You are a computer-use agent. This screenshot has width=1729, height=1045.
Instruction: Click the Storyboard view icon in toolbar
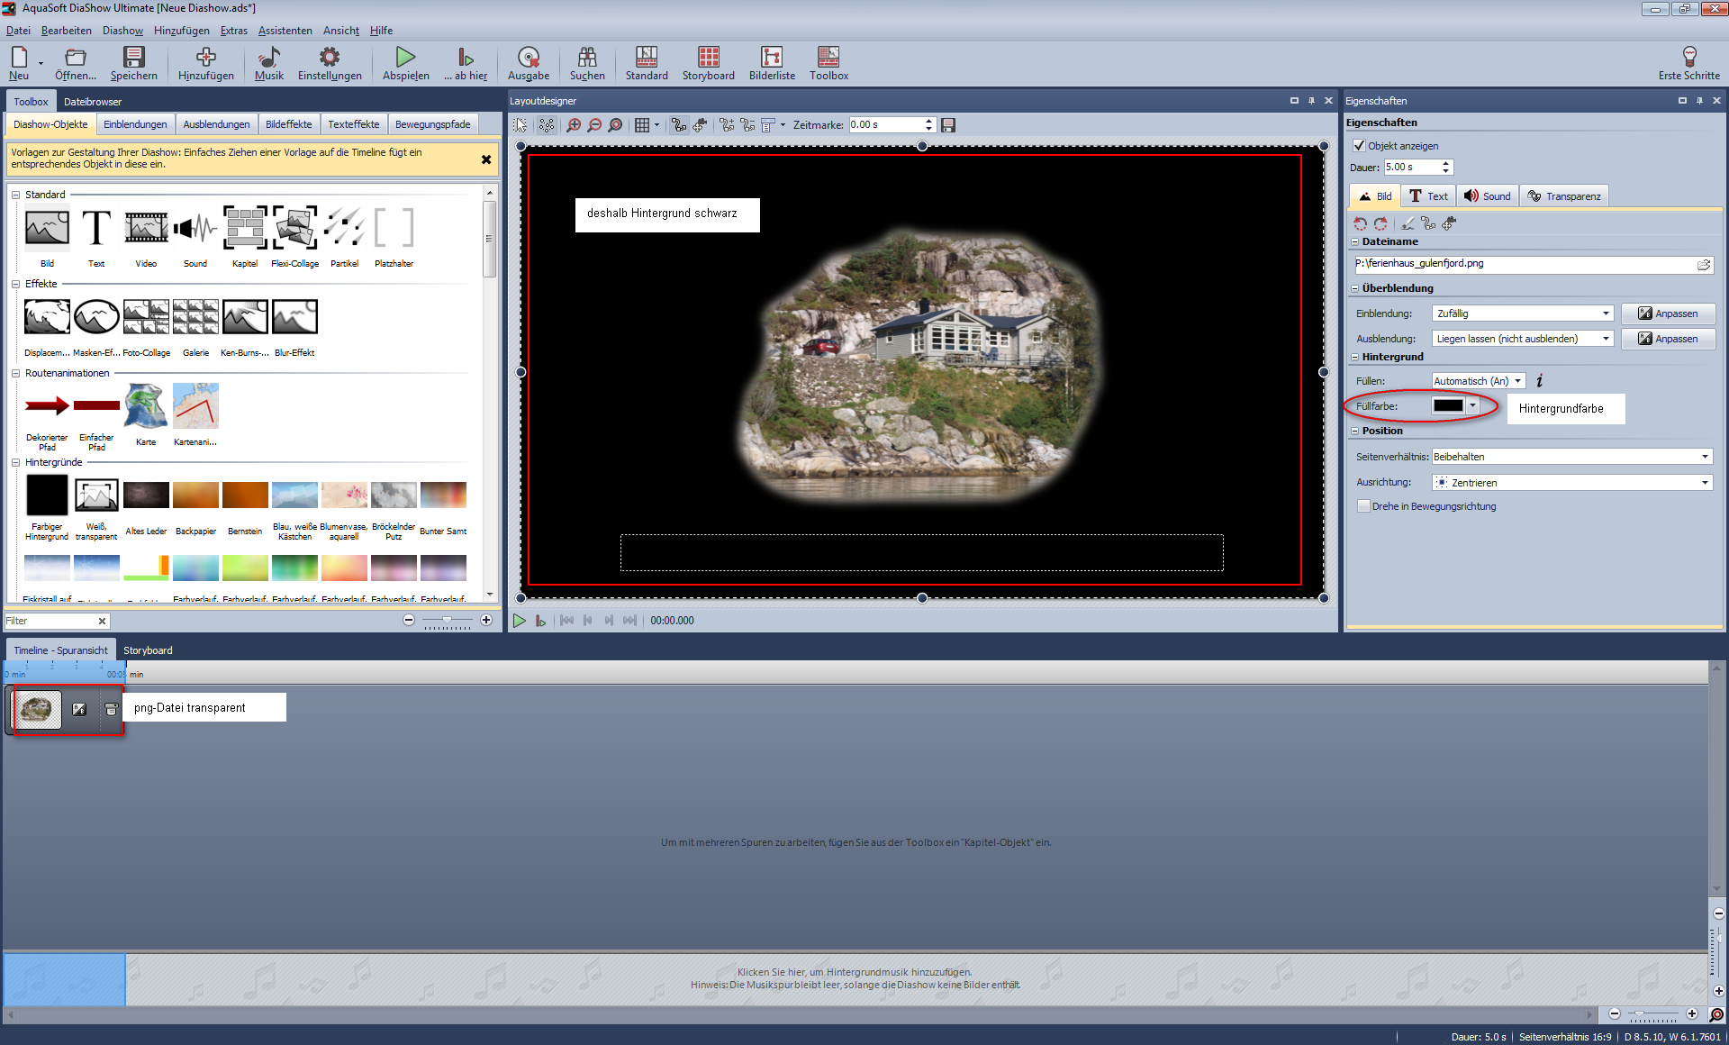[708, 58]
